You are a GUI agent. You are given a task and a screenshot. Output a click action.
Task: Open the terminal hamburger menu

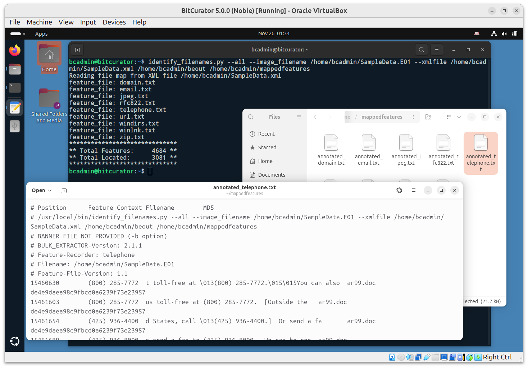437,50
